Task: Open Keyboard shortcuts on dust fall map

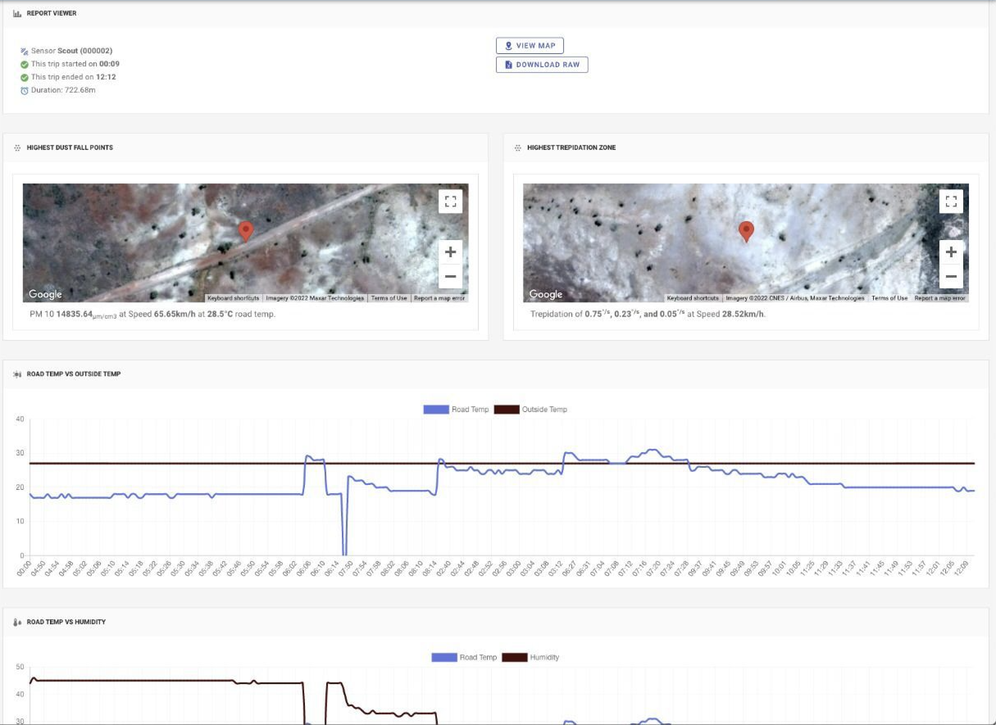Action: point(233,298)
